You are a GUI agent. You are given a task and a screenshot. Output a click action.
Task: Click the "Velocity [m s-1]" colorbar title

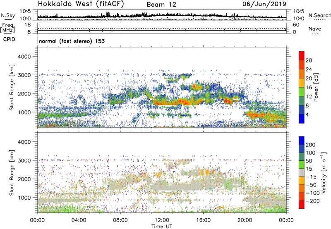pos(324,172)
